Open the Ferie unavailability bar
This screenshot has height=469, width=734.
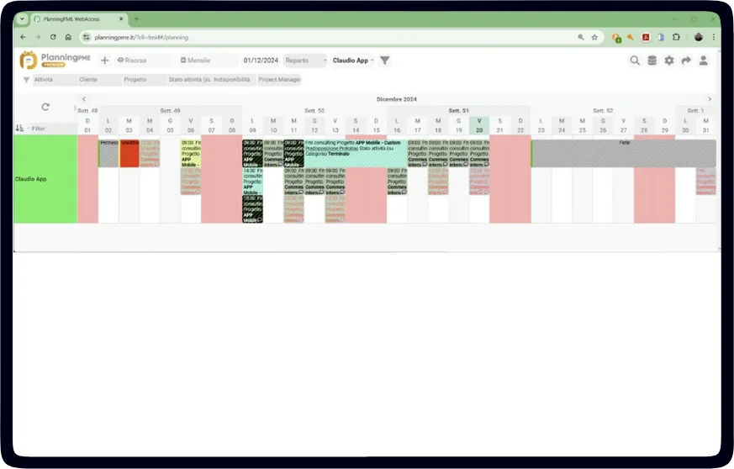point(624,153)
